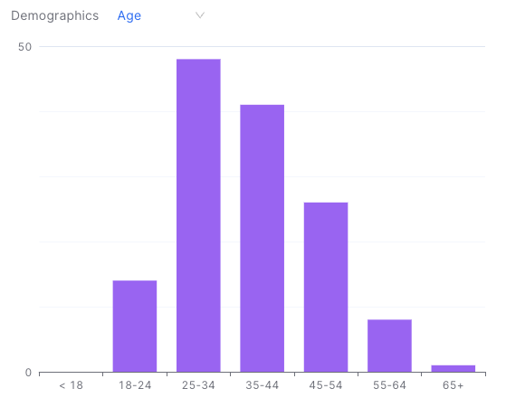Select the 25-34 age bar
Screen dimensions: 506x398
pos(198,215)
